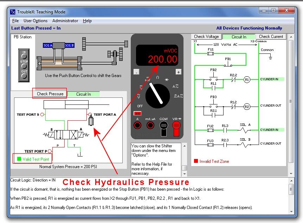Click the SOL A coil in ladder diagram
Image resolution: width=303 pixels, height=223 pixels.
point(244,130)
